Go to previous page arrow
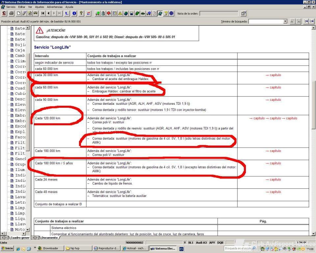 point(48,14)
